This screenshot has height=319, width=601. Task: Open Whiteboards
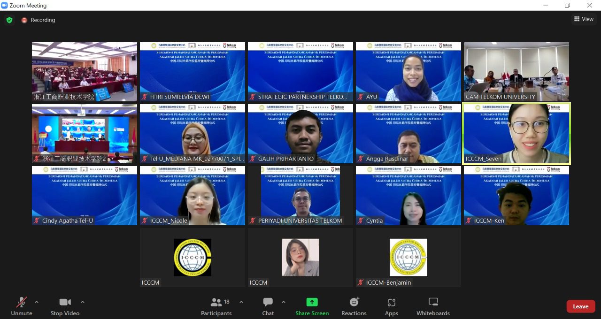[433, 307]
